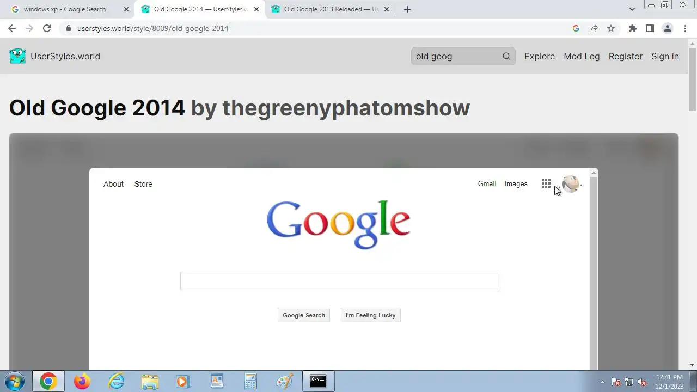The image size is (697, 392).
Task: Open the Windows Start orb
Action: 15,381
